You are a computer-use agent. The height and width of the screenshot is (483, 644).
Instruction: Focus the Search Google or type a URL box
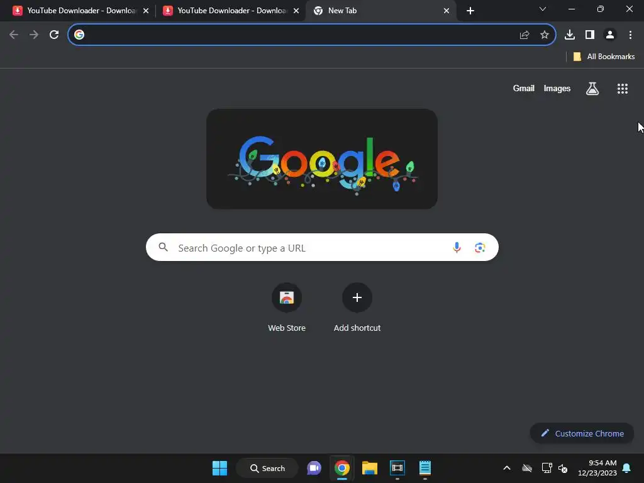(x=322, y=247)
